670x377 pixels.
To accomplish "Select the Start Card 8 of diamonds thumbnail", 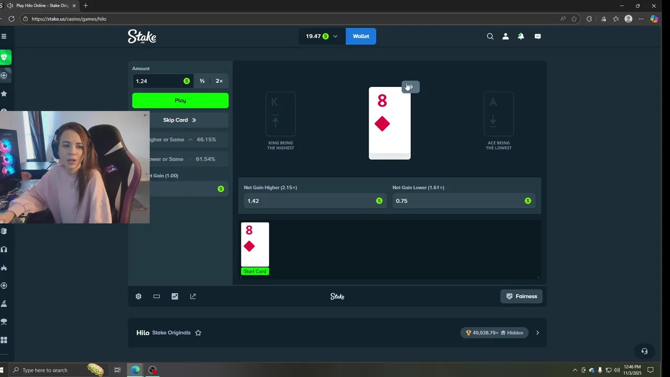I will tap(255, 248).
